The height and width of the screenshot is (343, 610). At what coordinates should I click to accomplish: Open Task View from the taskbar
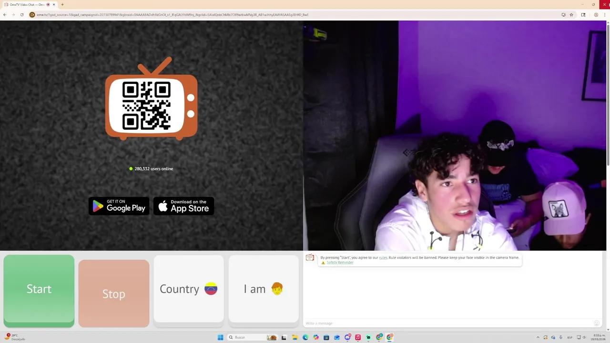(284, 337)
